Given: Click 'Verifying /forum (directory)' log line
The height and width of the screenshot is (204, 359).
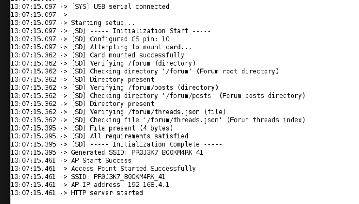Looking at the screenshot, I should (143, 63).
